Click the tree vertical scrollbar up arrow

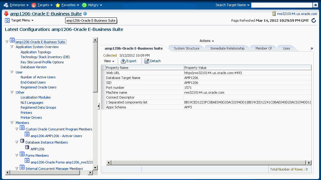[x=95, y=40]
